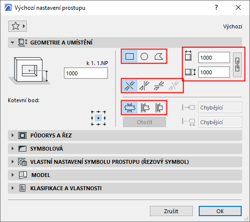The height and width of the screenshot is (222, 250).
Task: Click the second Chybějící offset field
Action: point(220,122)
